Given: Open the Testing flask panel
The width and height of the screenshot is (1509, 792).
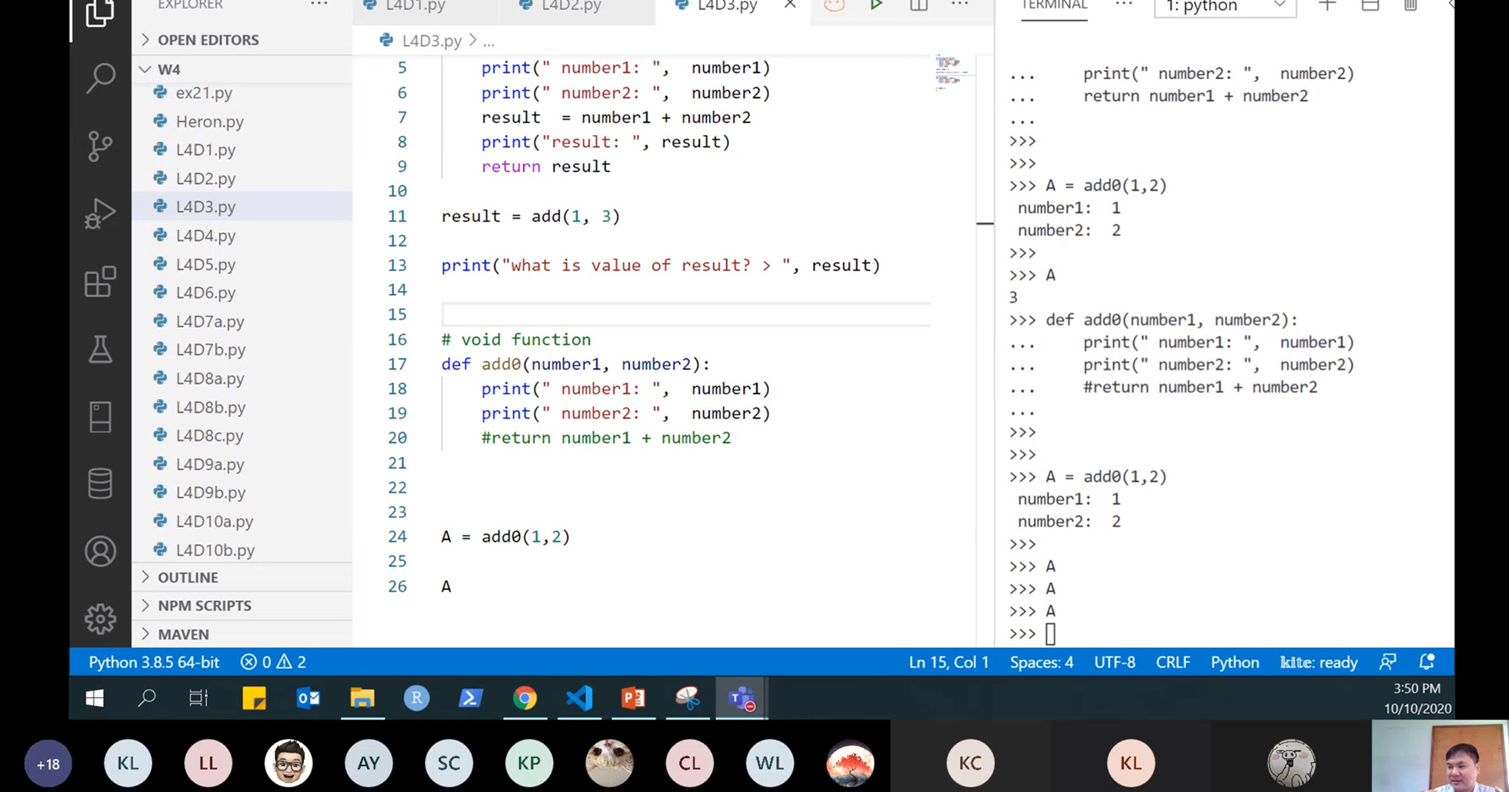Looking at the screenshot, I should tap(101, 349).
